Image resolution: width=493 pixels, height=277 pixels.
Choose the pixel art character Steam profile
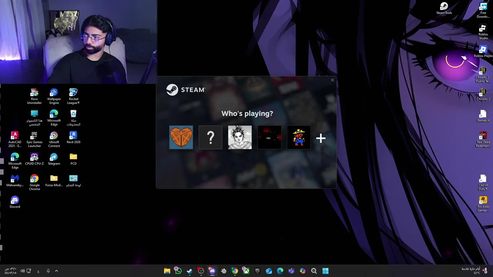tap(299, 137)
